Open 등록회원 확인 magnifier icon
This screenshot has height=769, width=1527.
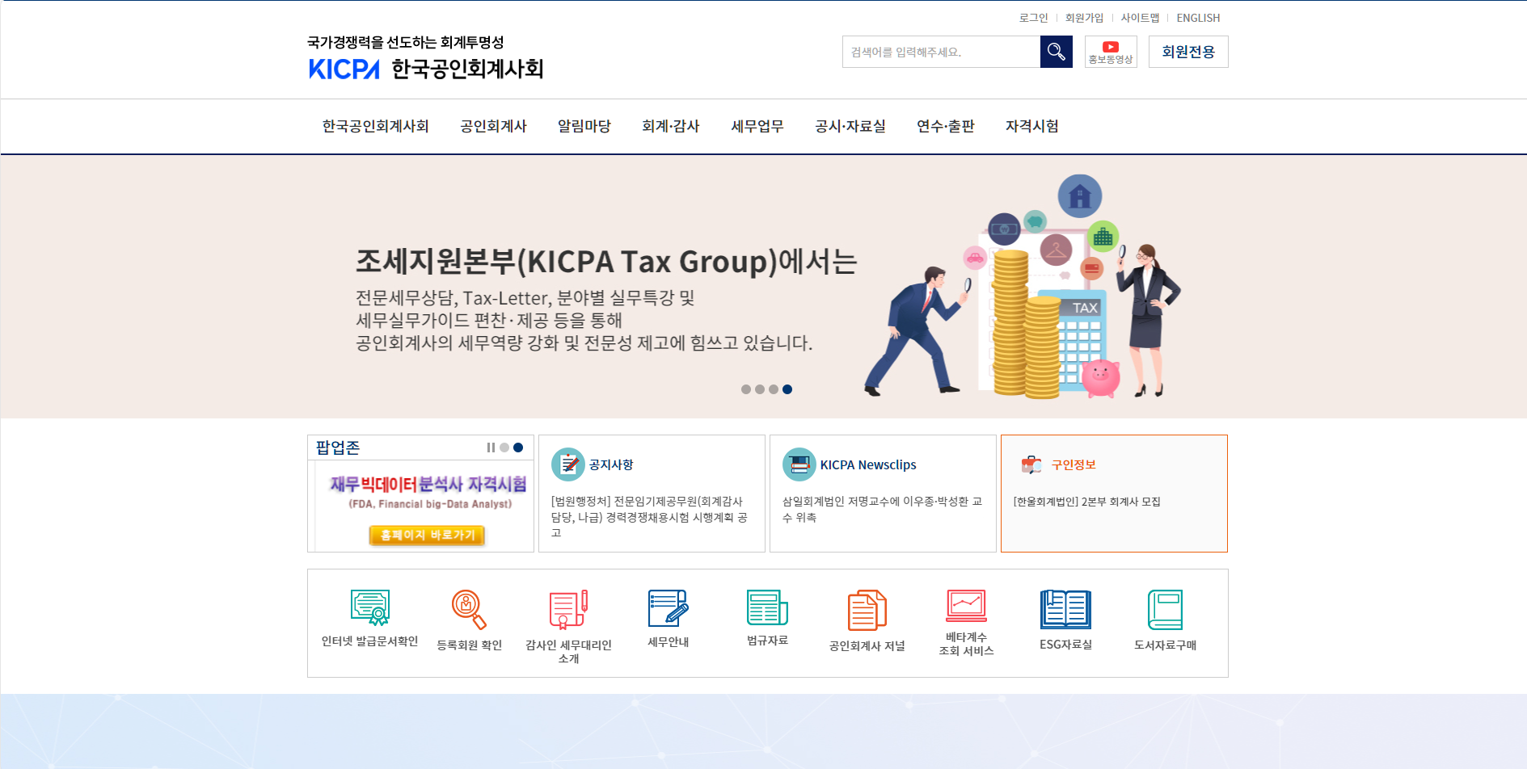tap(469, 609)
